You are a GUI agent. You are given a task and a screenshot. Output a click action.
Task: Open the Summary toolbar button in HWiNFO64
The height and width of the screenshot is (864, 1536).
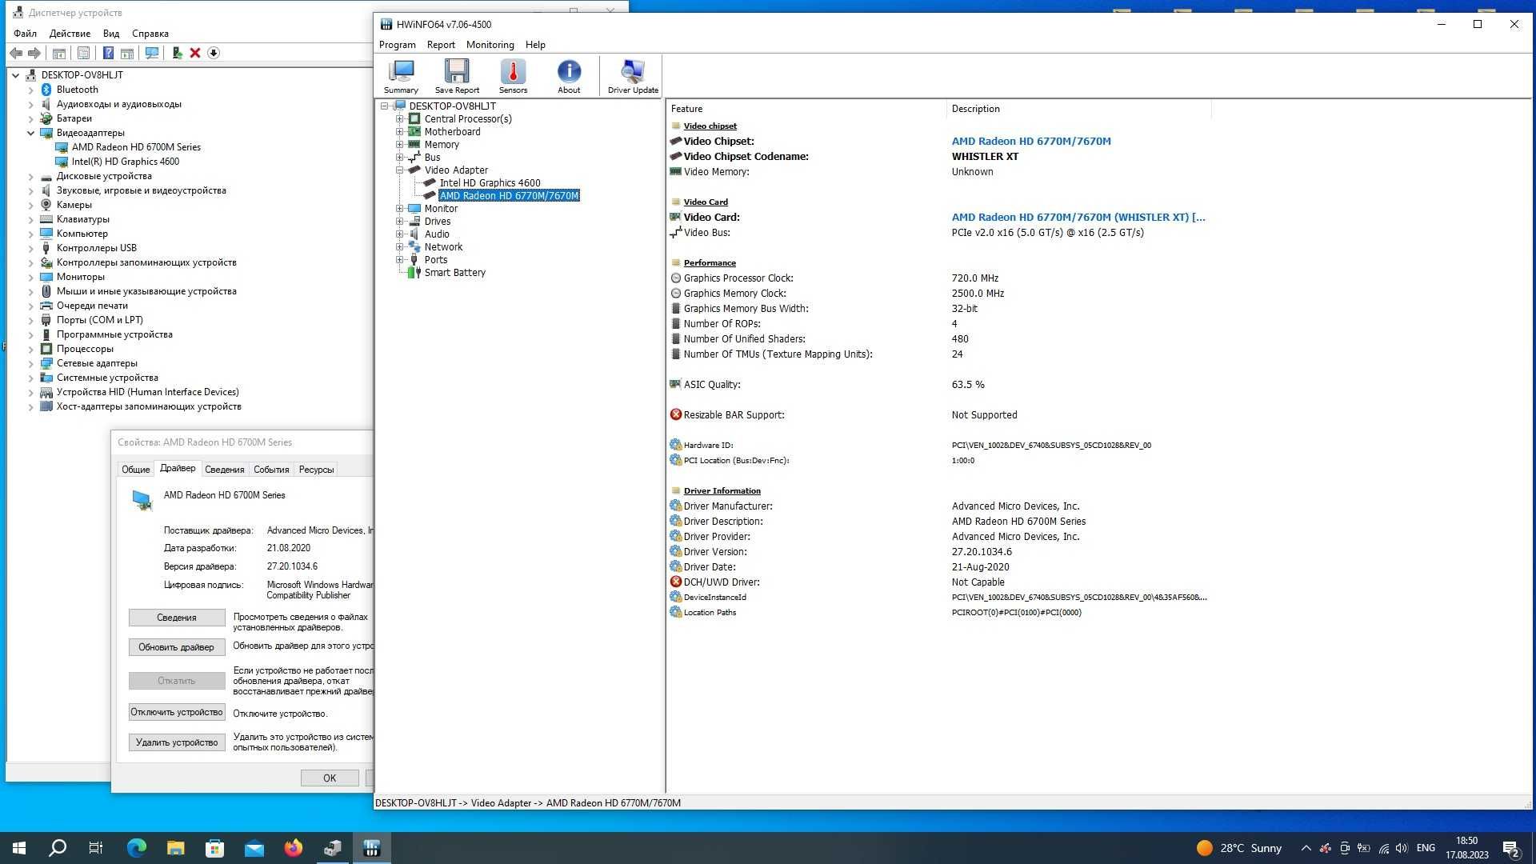point(401,77)
